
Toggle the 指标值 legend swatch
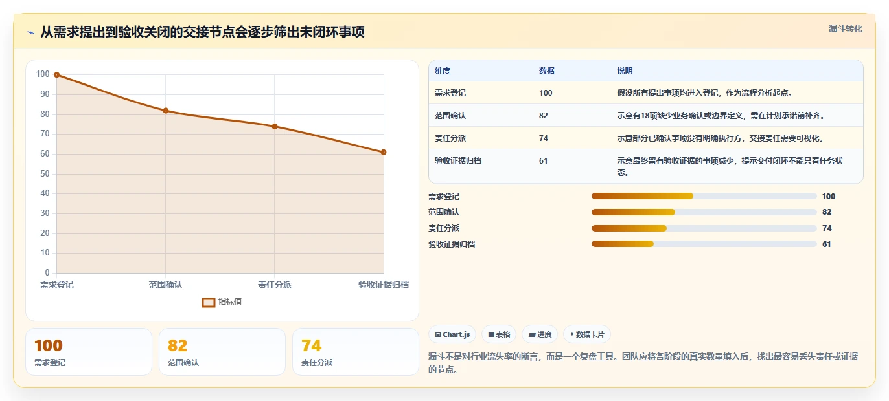(209, 302)
